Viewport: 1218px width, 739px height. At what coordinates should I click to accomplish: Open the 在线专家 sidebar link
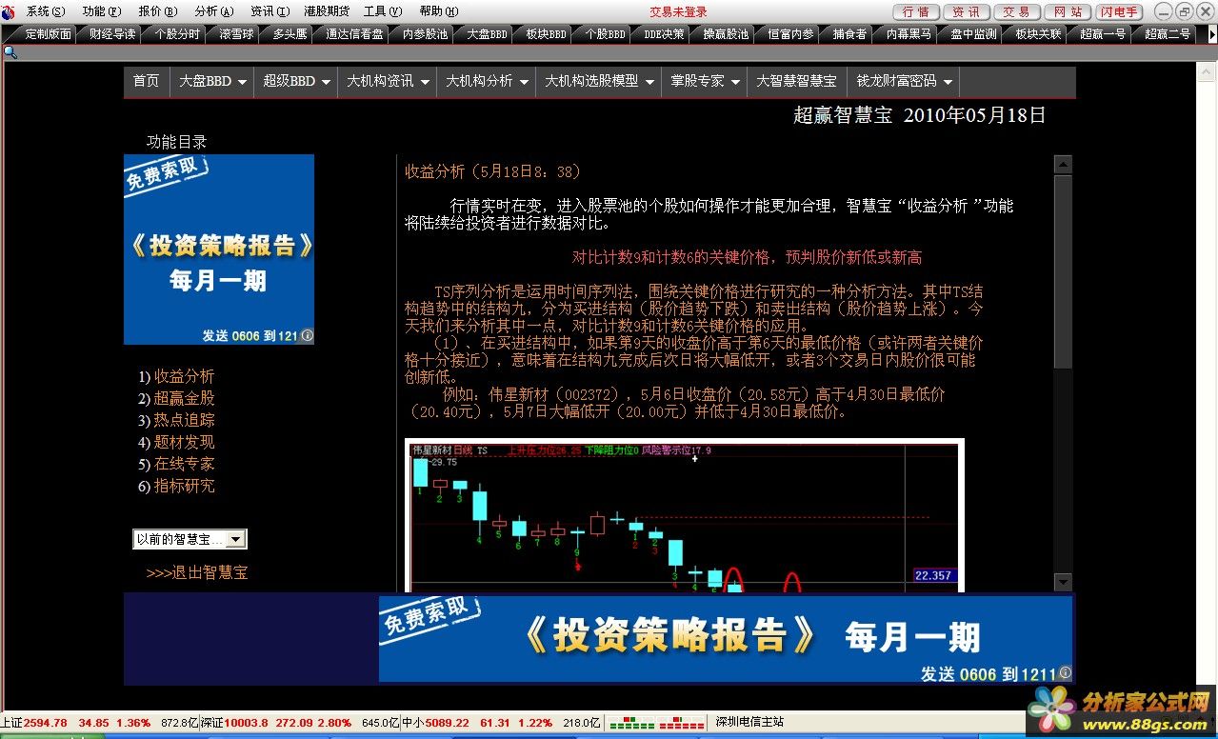click(x=185, y=464)
